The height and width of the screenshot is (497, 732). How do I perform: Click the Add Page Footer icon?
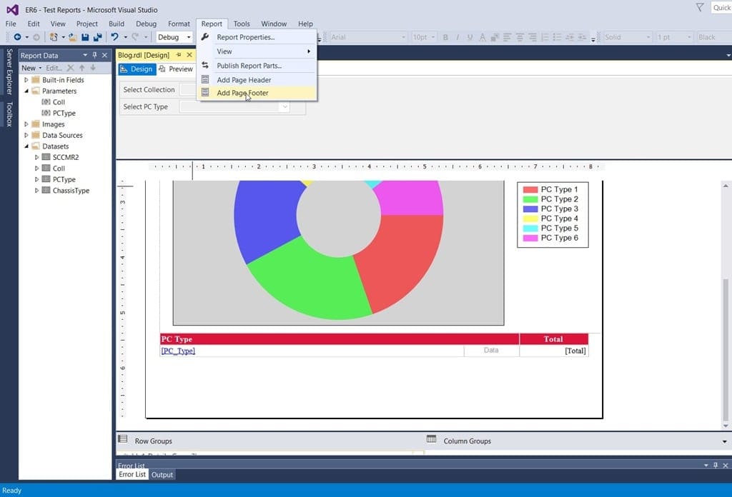point(205,92)
